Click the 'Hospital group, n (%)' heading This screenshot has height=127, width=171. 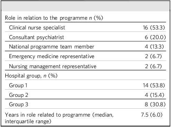click(x=31, y=76)
